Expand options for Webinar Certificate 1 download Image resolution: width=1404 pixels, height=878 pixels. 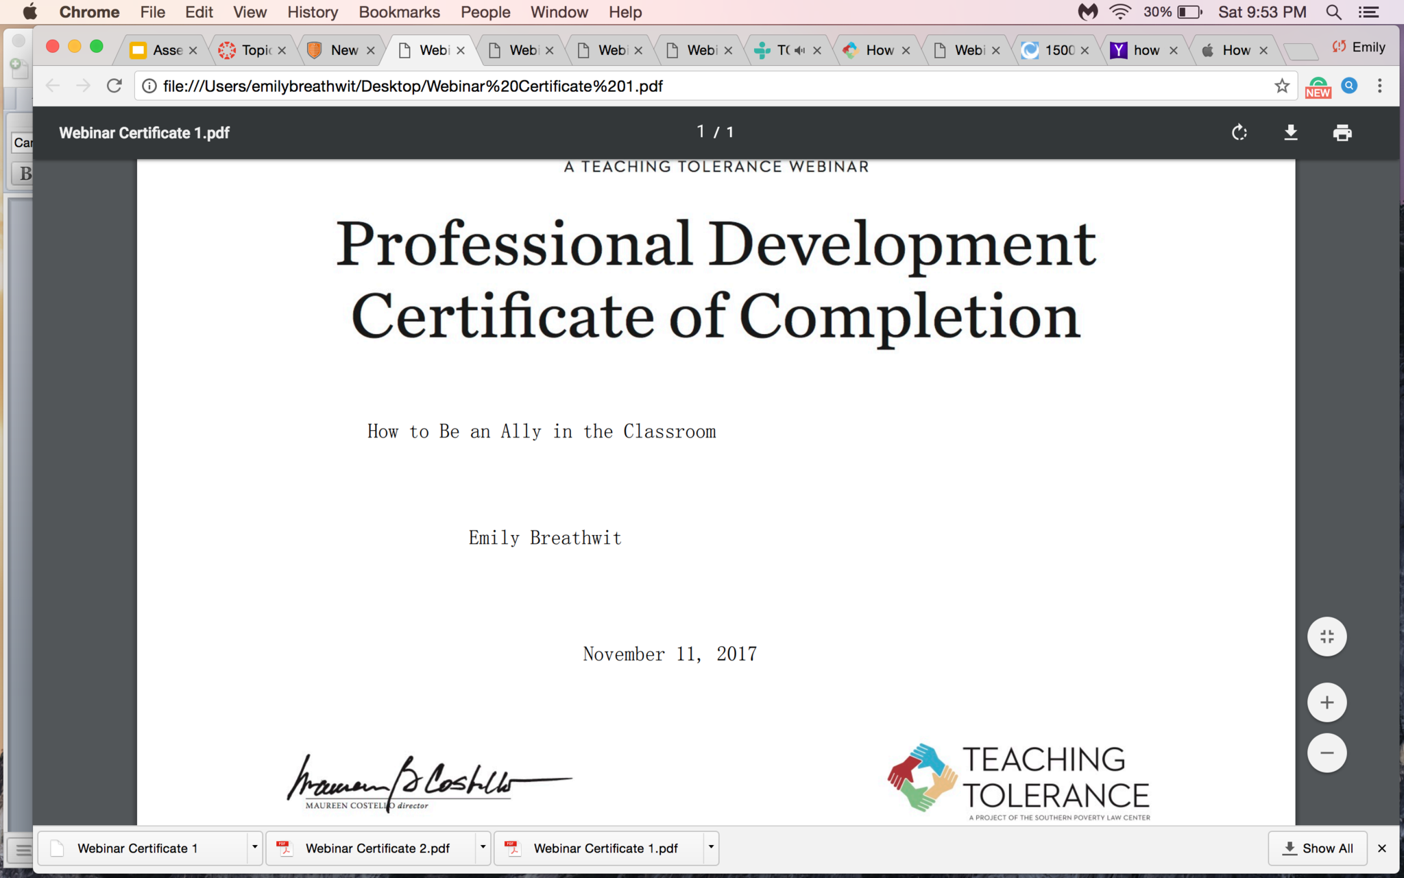tap(254, 847)
